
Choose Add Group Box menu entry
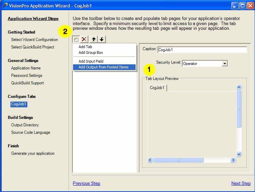pos(91,52)
